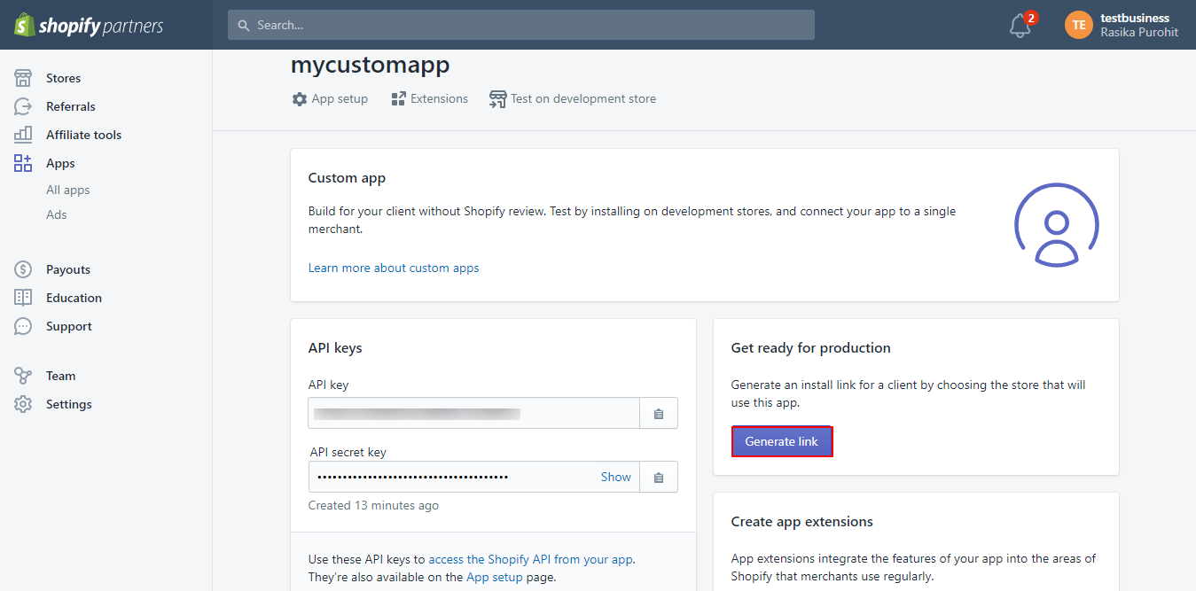This screenshot has height=591, width=1196.
Task: Go to Referrals in the sidebar
Action: pyautogui.click(x=71, y=106)
